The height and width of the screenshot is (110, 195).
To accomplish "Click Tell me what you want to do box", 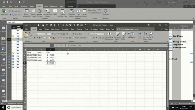I will [135, 29].
